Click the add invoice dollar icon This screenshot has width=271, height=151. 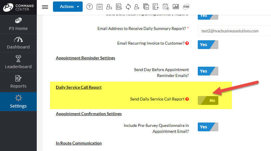click(x=156, y=7)
